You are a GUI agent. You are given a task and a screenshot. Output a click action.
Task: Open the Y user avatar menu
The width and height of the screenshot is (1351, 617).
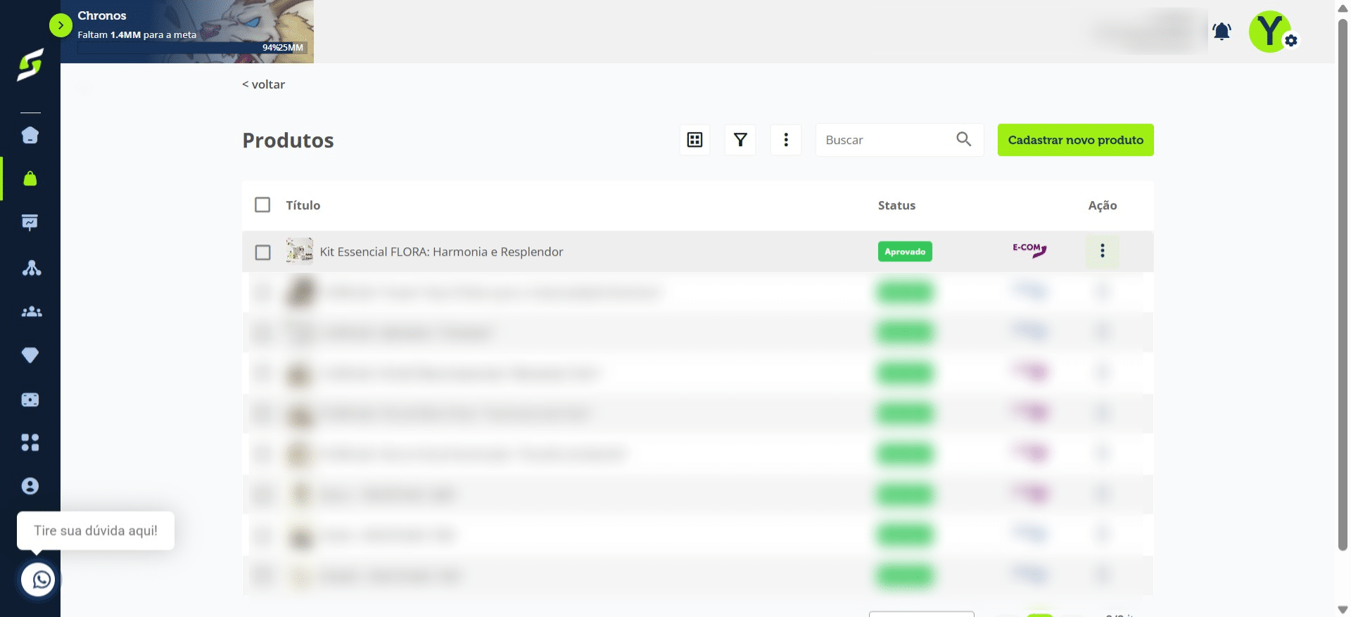tap(1271, 31)
